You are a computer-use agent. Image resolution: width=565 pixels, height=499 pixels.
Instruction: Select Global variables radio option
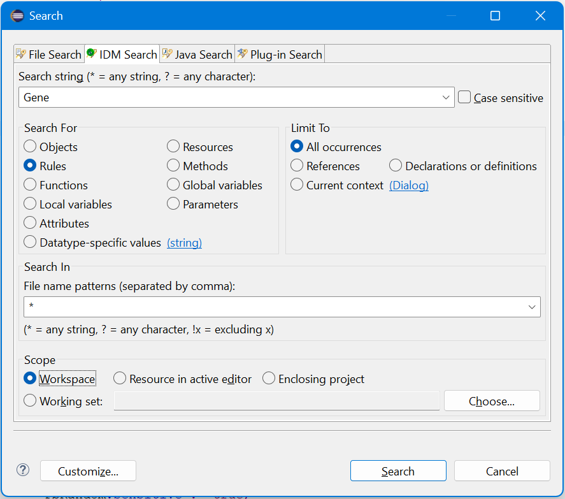173,185
